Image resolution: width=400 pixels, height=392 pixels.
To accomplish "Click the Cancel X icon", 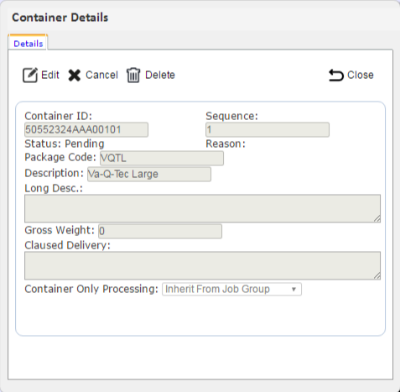I will pos(75,76).
